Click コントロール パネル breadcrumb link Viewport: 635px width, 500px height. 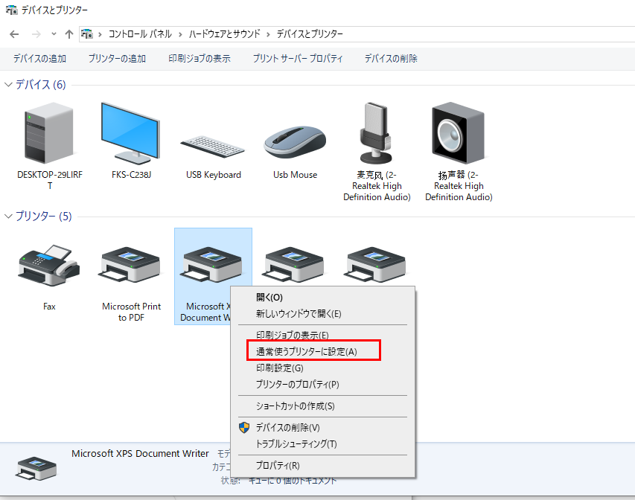point(140,34)
